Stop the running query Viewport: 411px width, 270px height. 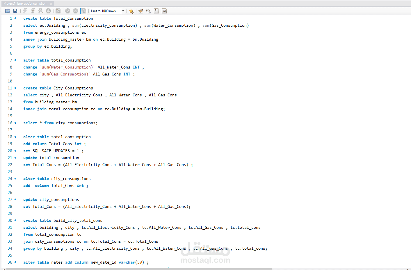(49, 11)
